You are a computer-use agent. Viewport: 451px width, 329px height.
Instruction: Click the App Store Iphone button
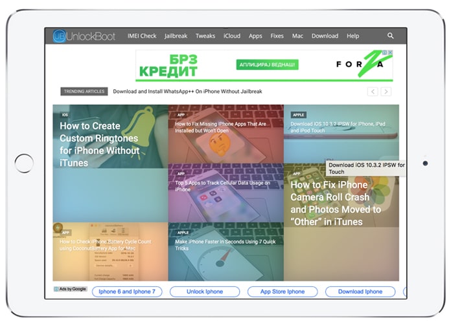[x=283, y=292]
